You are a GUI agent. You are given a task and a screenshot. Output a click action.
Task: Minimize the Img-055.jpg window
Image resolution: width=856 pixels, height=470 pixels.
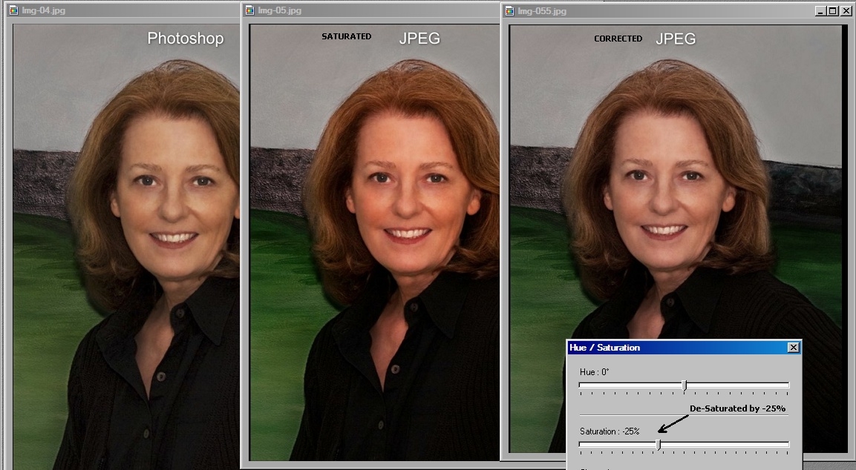pos(820,11)
